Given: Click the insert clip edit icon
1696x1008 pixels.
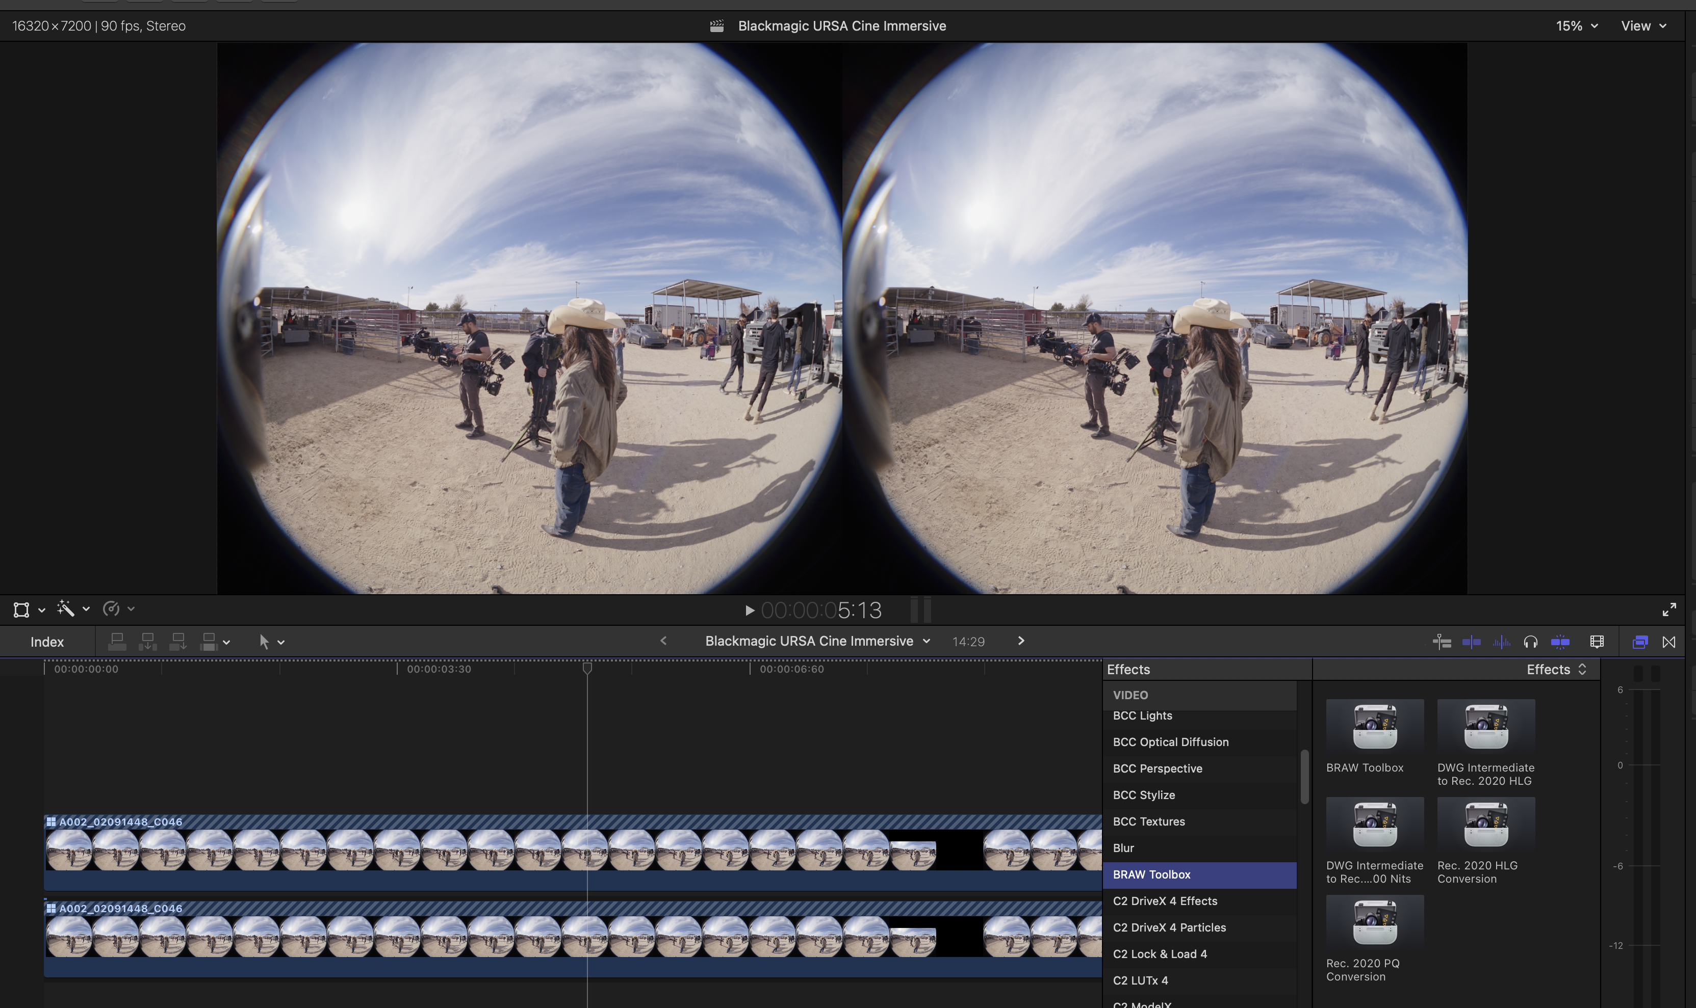Looking at the screenshot, I should pos(147,641).
